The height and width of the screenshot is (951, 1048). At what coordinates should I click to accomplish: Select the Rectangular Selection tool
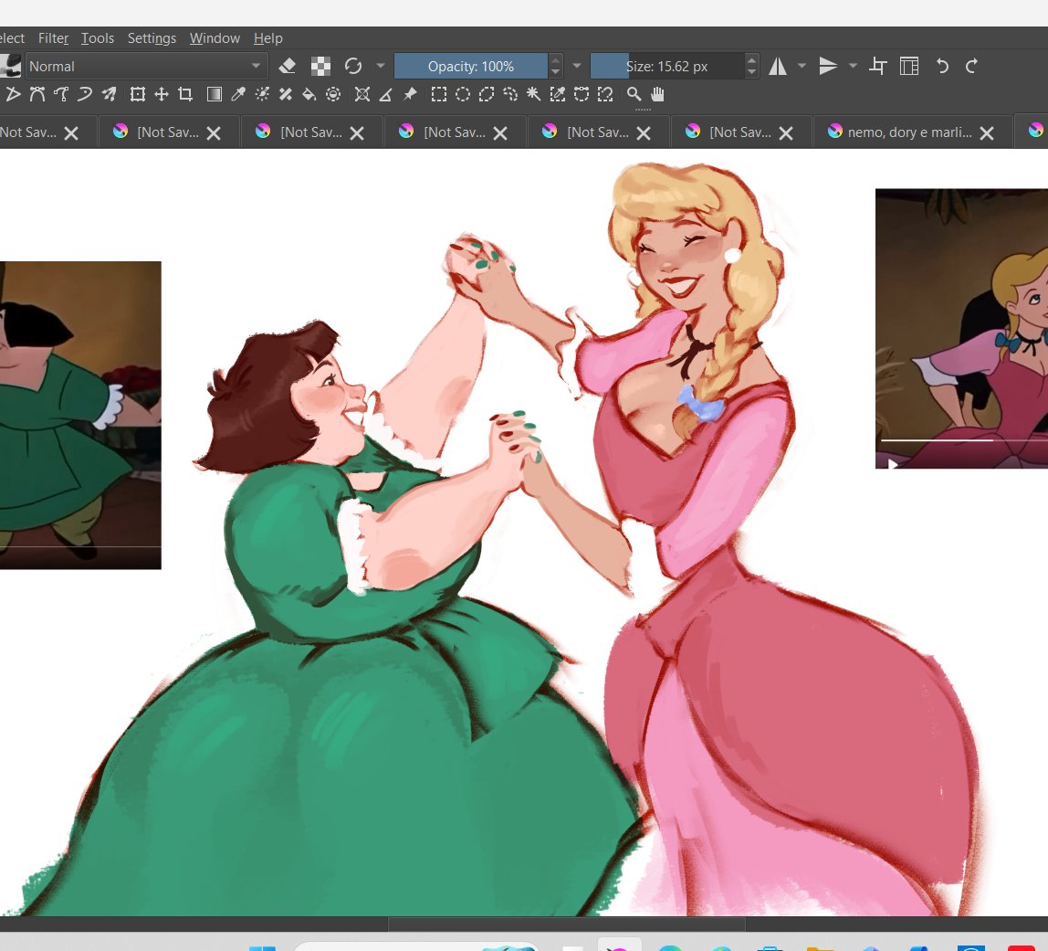438,94
